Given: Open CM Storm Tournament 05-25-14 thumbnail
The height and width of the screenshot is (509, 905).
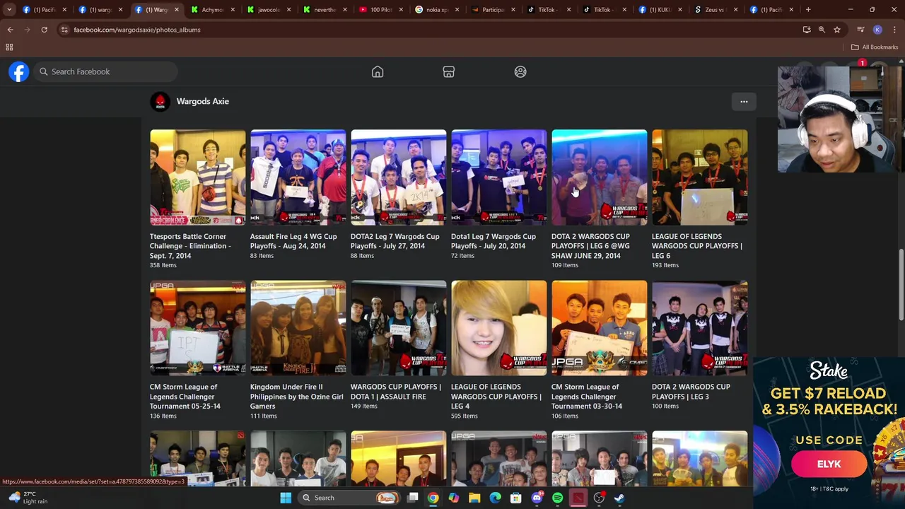Looking at the screenshot, I should point(197,328).
